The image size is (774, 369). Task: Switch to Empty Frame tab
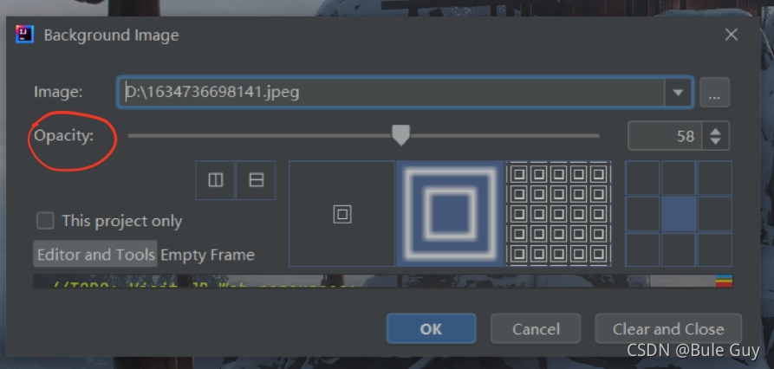[x=207, y=255]
